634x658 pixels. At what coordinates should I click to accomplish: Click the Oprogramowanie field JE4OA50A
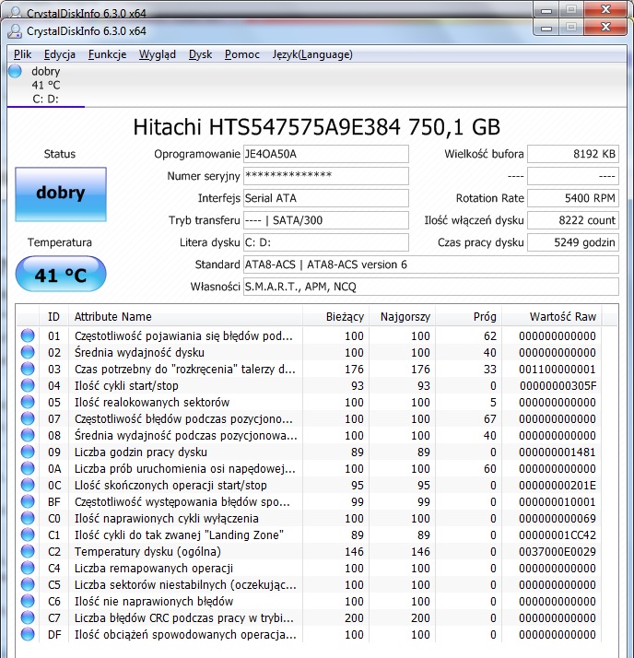click(x=326, y=154)
